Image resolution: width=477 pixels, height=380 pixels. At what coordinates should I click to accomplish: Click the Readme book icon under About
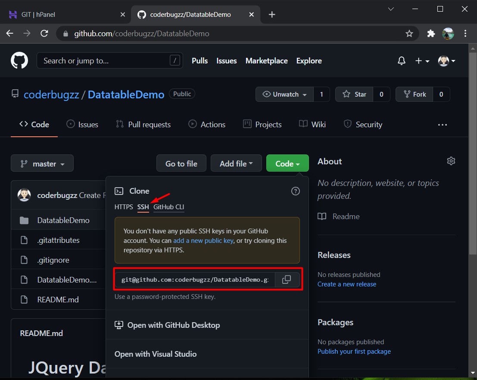click(322, 216)
